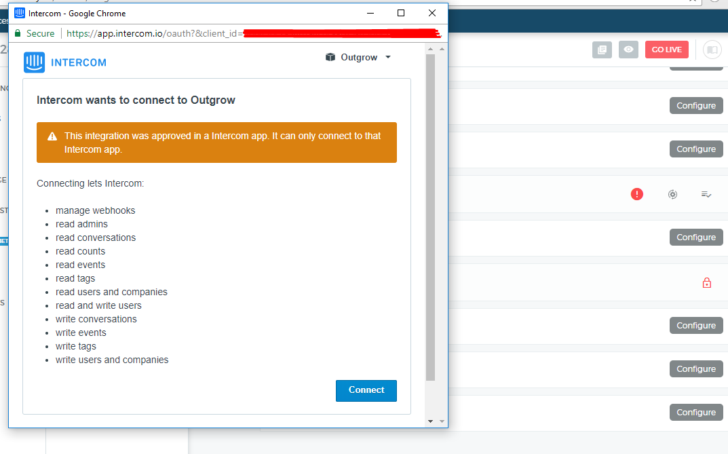Click the inner scrollbar up arrow in popup

tap(430, 49)
